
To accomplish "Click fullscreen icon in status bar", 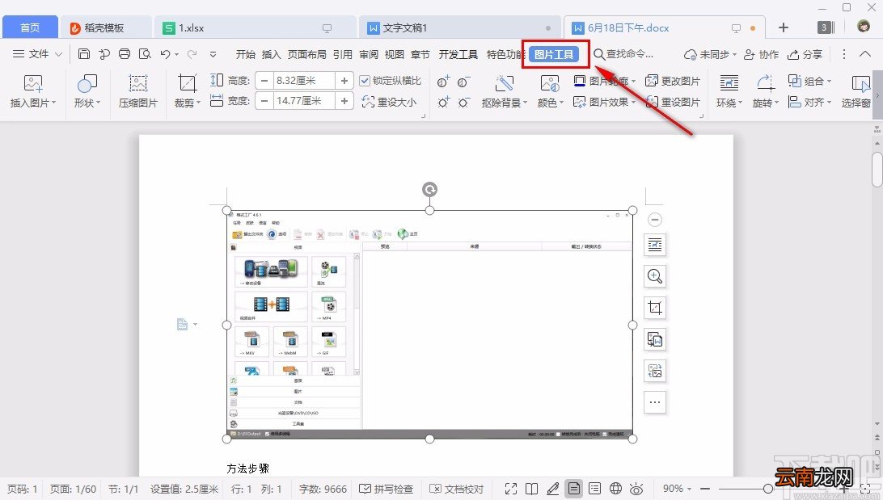I will [511, 489].
